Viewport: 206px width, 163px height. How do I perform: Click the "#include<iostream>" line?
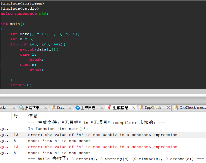[22, 3]
